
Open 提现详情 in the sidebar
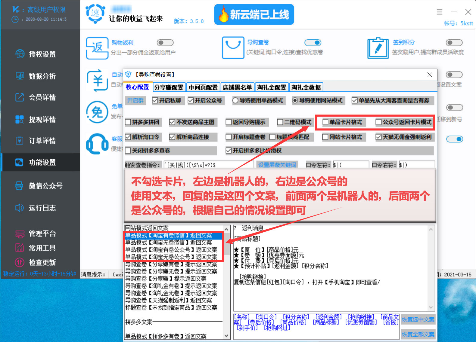coord(36,119)
